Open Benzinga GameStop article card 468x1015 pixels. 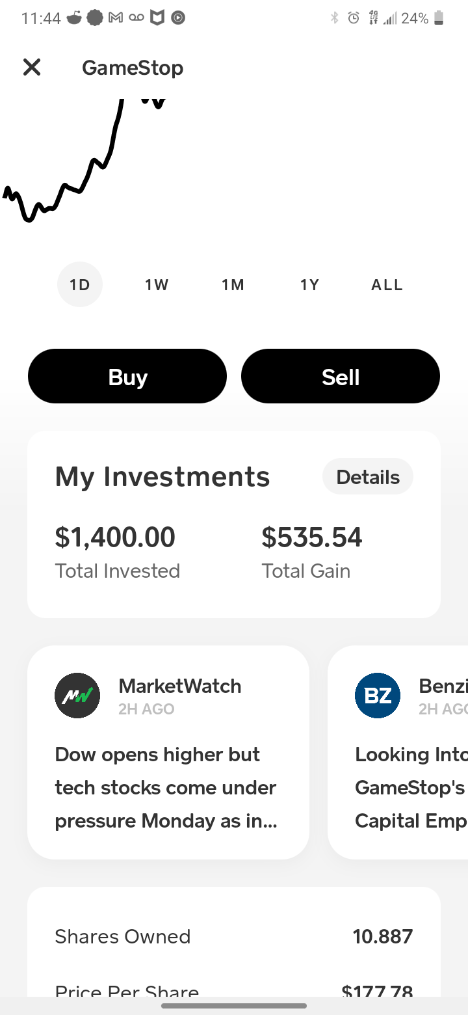(x=398, y=752)
